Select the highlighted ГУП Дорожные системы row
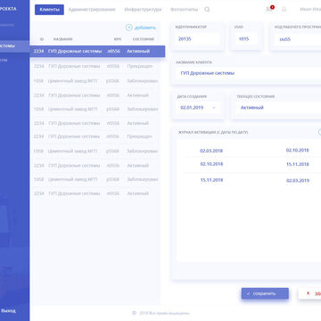This screenshot has height=321, width=321. pyautogui.click(x=97, y=51)
